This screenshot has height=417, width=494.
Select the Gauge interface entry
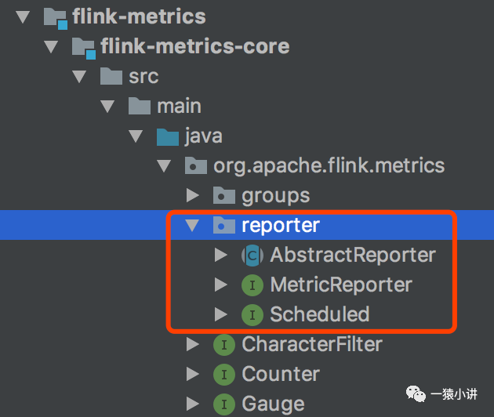click(x=273, y=404)
